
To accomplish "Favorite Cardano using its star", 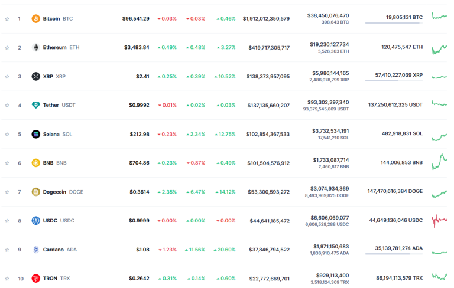I will [7, 250].
